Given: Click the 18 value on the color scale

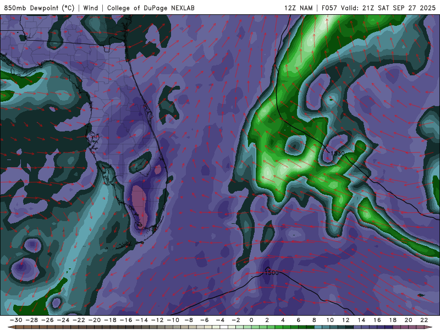Looking at the screenshot, I should pos(393,320).
